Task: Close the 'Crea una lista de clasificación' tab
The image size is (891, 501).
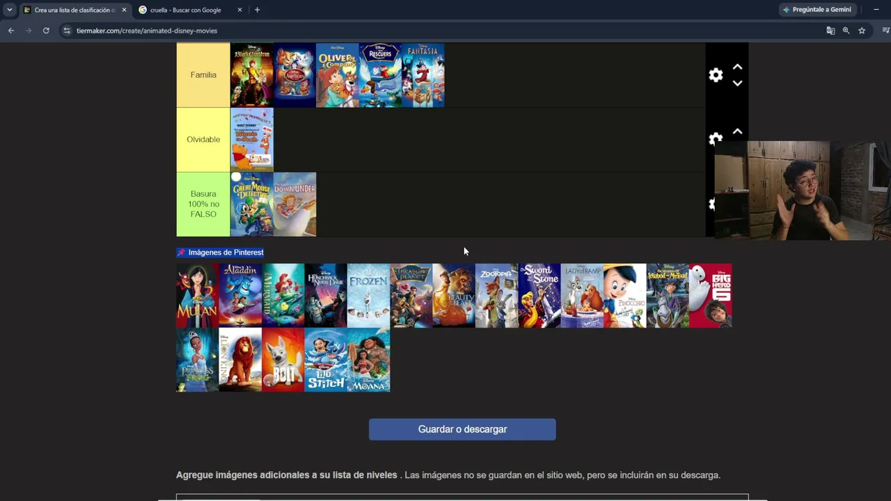Action: pos(124,10)
